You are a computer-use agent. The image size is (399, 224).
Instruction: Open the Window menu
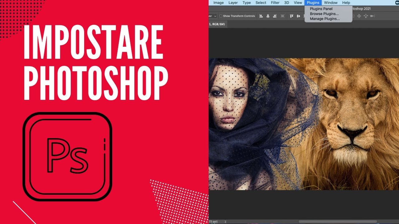(x=331, y=2)
